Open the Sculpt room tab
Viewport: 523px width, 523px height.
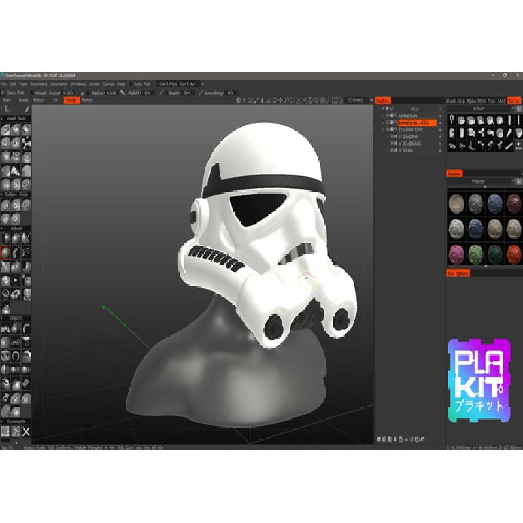[x=72, y=100]
